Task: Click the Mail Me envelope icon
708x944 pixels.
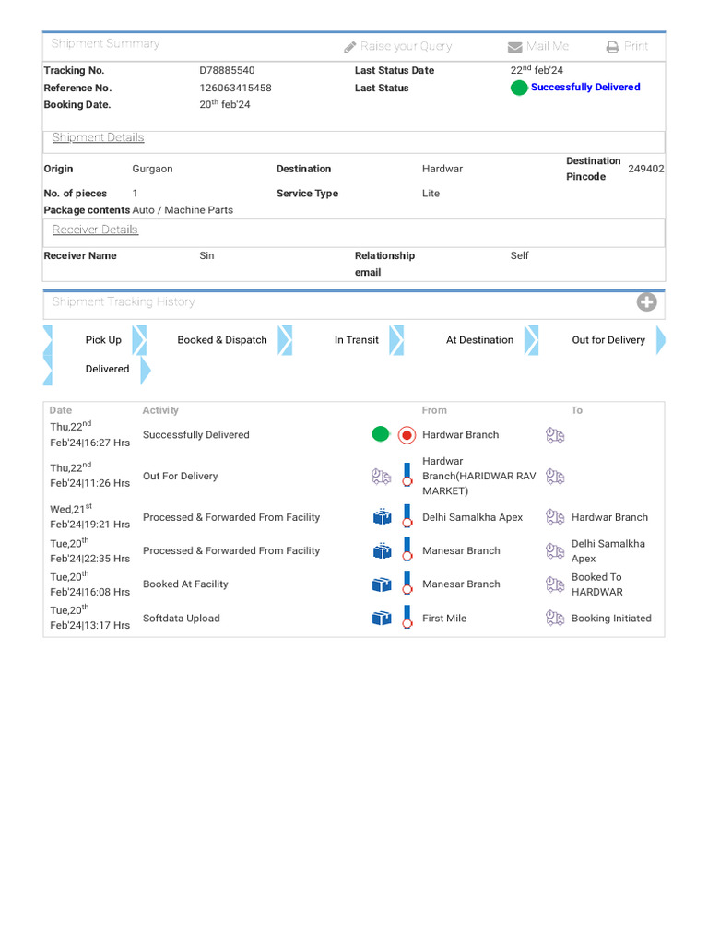Action: point(514,47)
